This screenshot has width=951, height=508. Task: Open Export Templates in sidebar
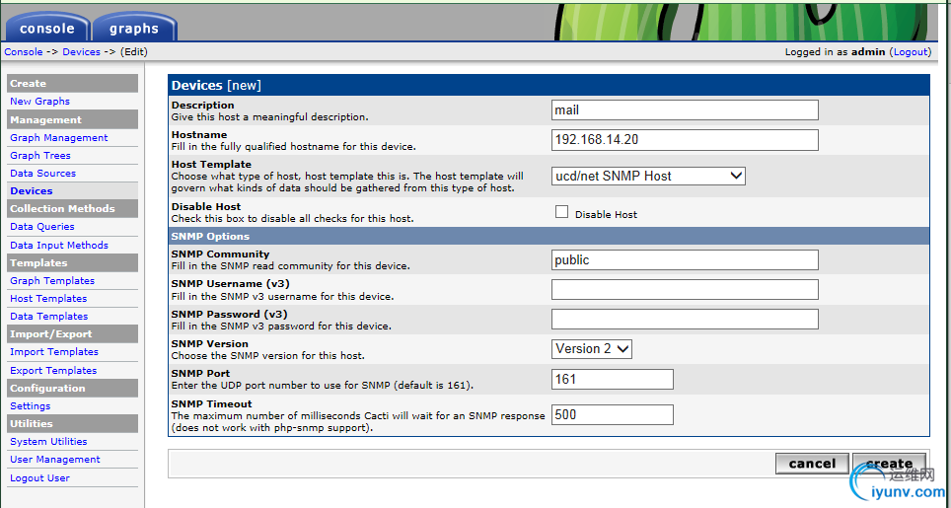pyautogui.click(x=53, y=370)
